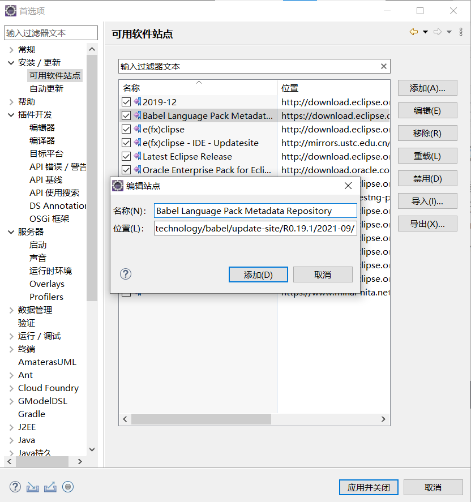Click the Latest Eclipse Release site icon
Viewport: 471px width, 502px height.
(x=138, y=156)
